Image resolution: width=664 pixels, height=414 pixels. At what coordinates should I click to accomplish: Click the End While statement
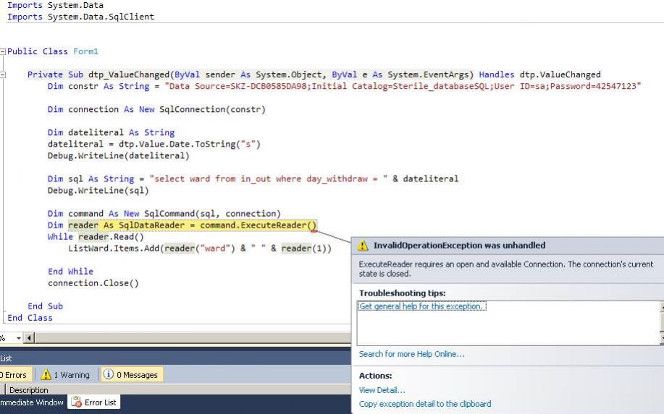tap(70, 272)
